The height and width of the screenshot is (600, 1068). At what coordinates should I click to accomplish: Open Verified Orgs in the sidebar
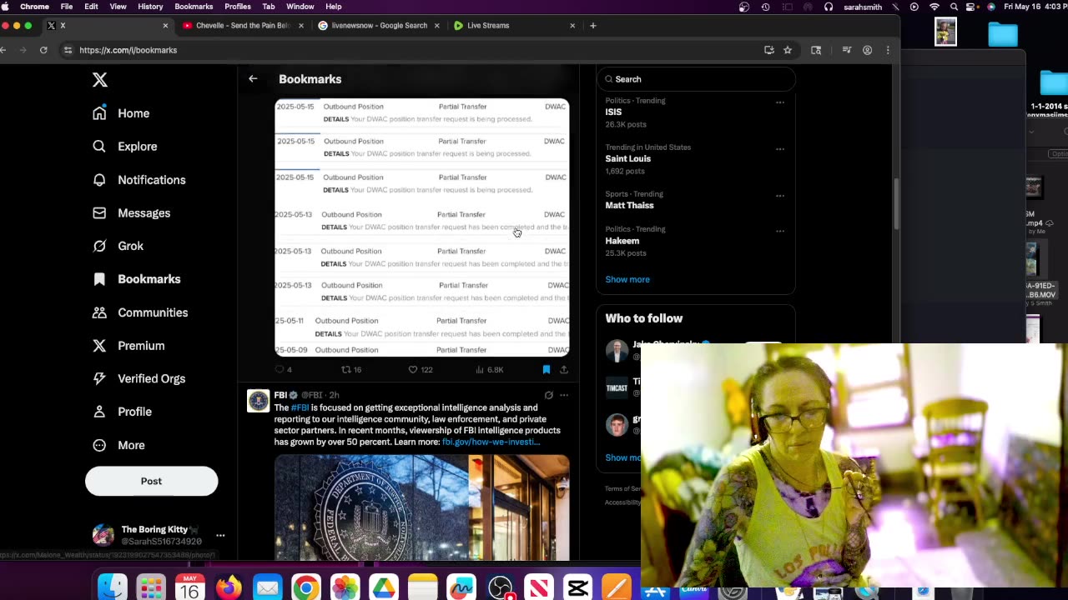coord(139,378)
